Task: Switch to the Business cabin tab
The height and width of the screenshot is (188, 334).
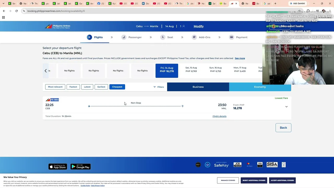Action: click(x=198, y=87)
